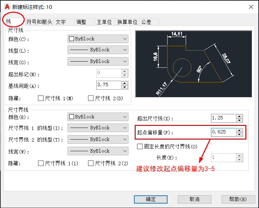The image size is (259, 208).
Task: Open dimension line 颜色(C) dropdown
Action: pyautogui.click(x=98, y=39)
